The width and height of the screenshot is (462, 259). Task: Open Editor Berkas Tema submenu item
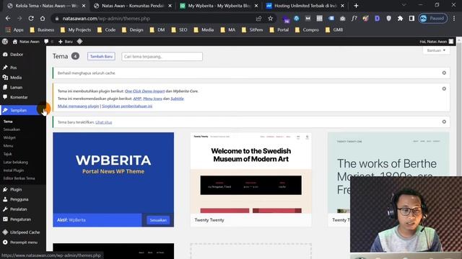(19, 178)
